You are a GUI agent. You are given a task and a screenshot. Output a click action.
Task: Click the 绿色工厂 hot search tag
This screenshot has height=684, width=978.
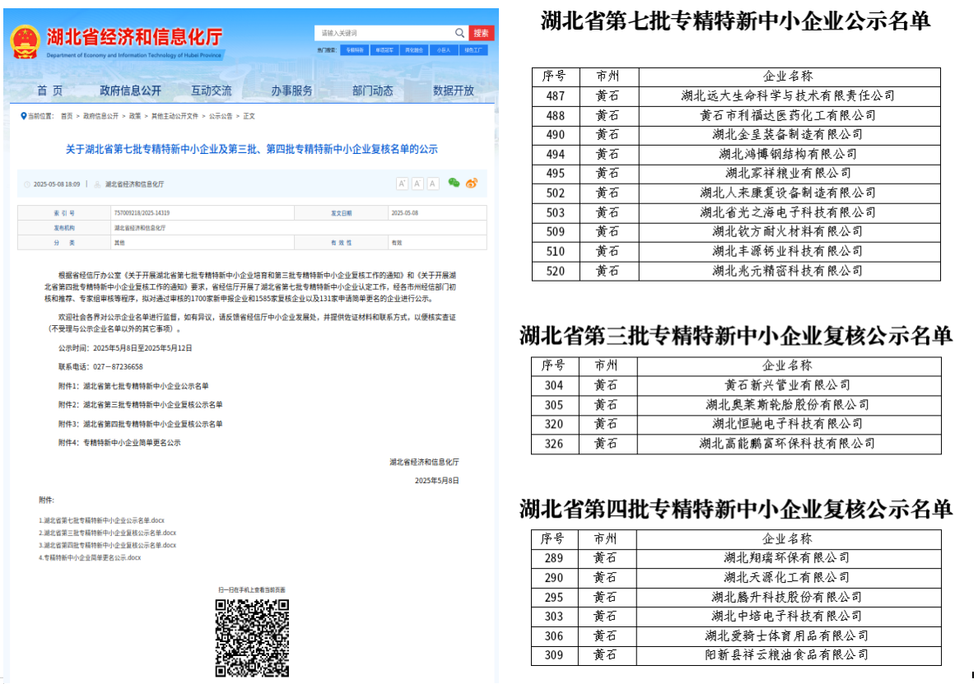[x=474, y=50]
